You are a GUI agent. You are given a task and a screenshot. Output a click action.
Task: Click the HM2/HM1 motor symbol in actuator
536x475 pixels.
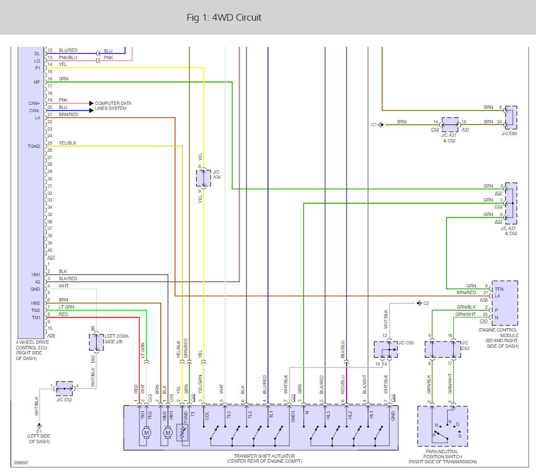168,433
